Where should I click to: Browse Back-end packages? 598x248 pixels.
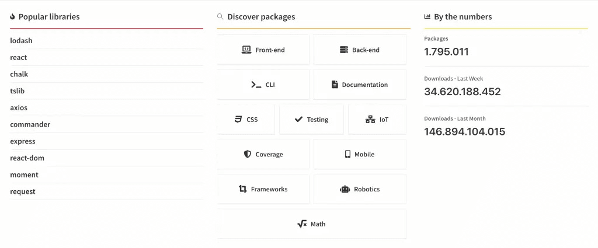pos(360,50)
